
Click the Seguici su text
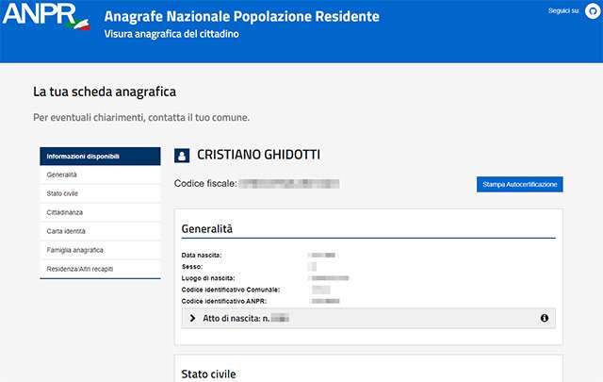563,10
